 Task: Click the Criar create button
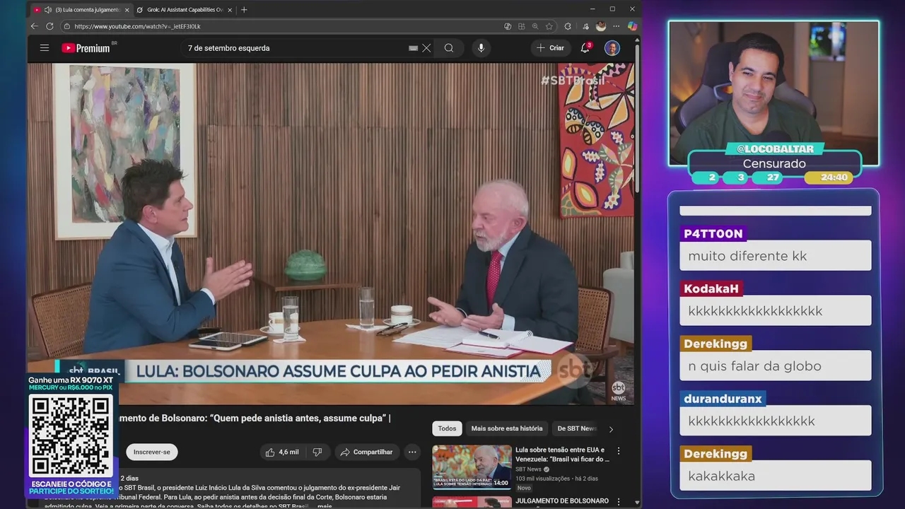(551, 48)
